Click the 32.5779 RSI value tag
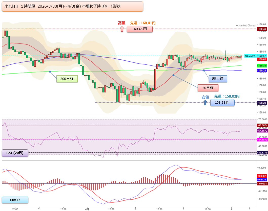The image size is (268, 211). pos(262,153)
